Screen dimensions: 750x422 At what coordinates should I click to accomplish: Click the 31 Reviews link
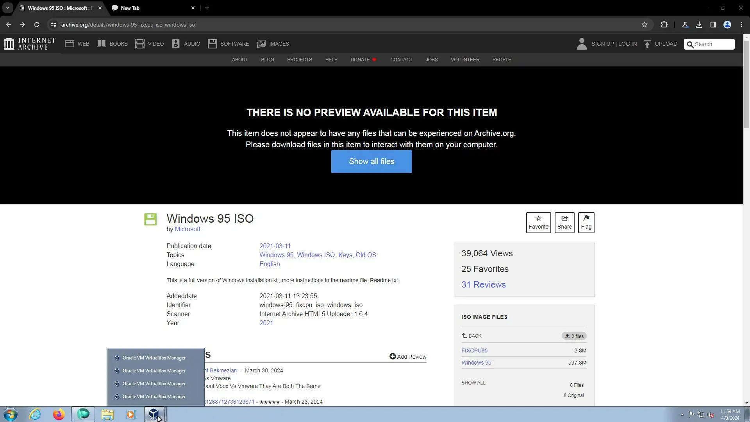pos(483,284)
